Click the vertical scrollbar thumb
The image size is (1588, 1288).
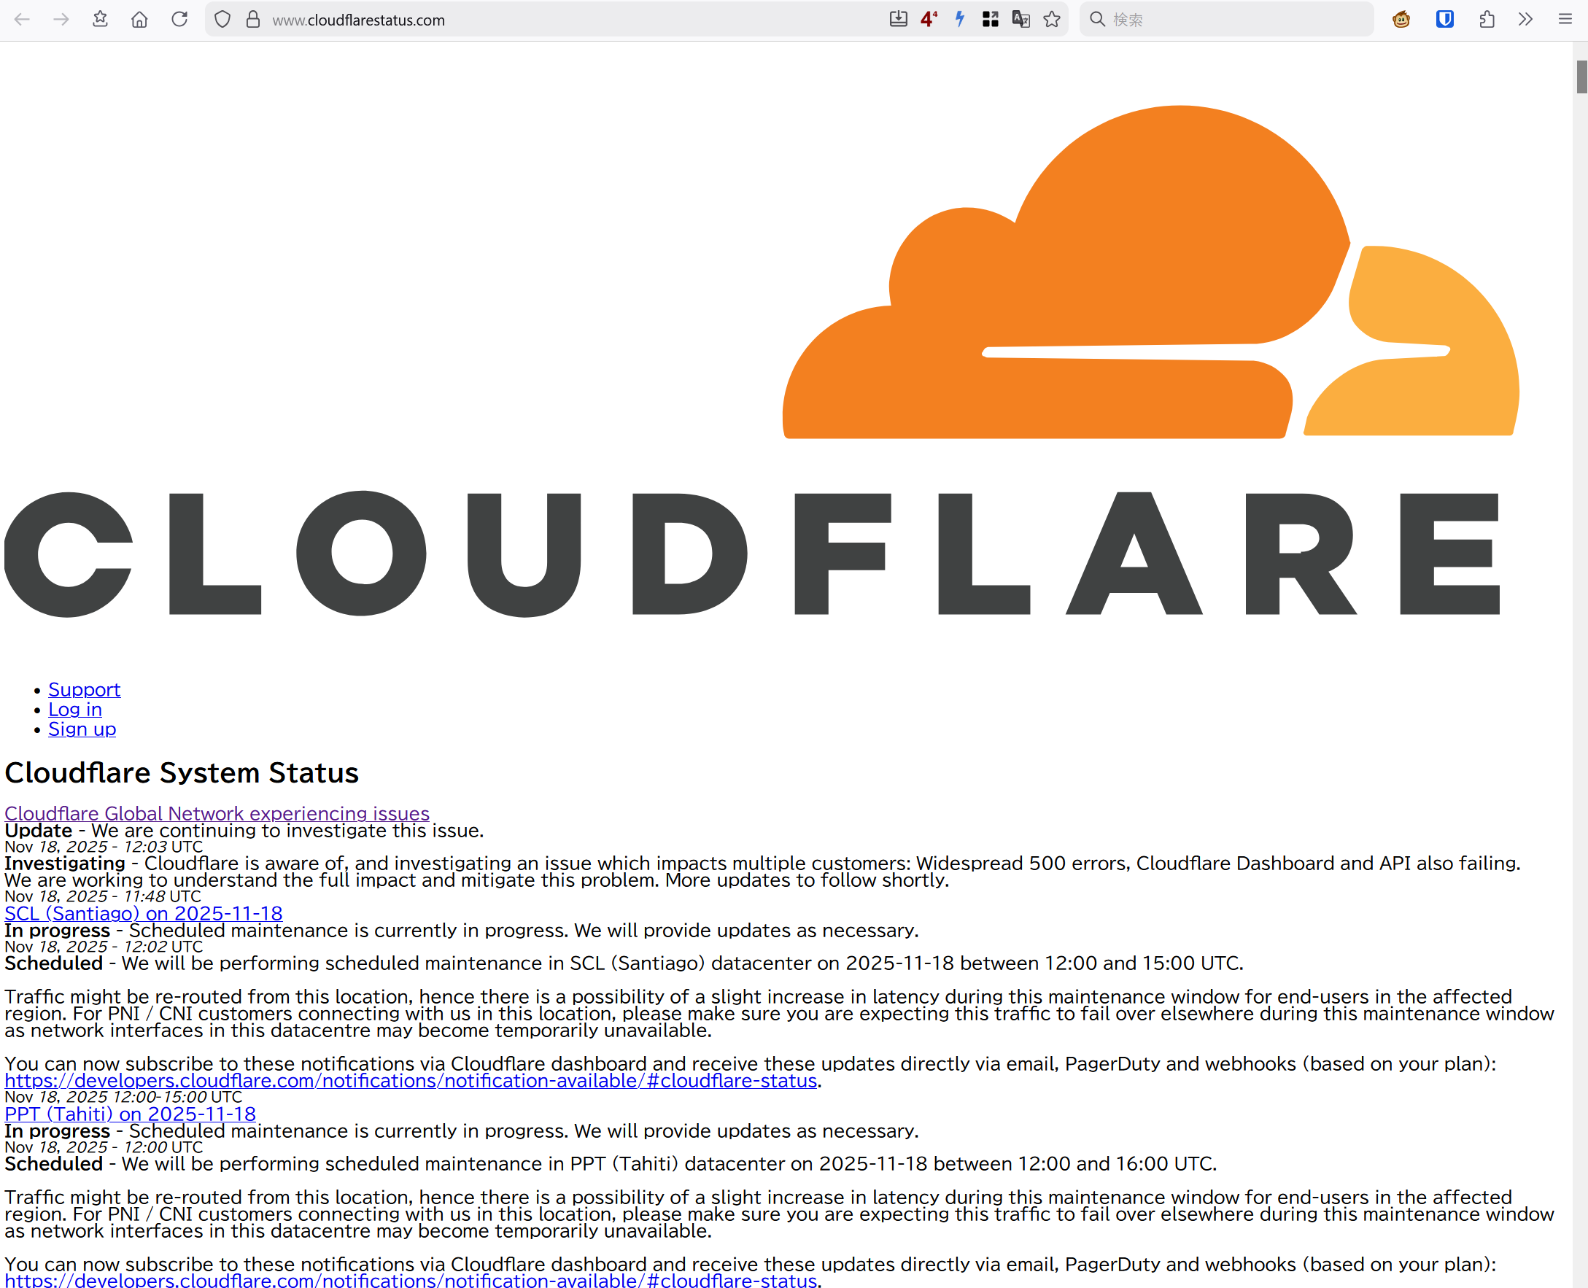click(x=1581, y=77)
